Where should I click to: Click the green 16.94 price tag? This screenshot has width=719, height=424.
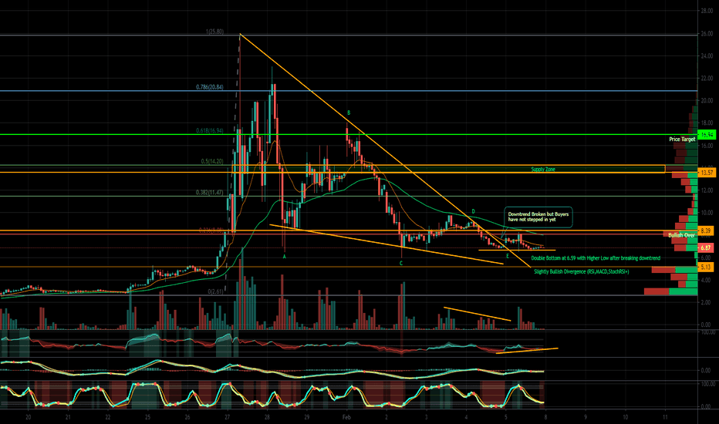point(707,134)
